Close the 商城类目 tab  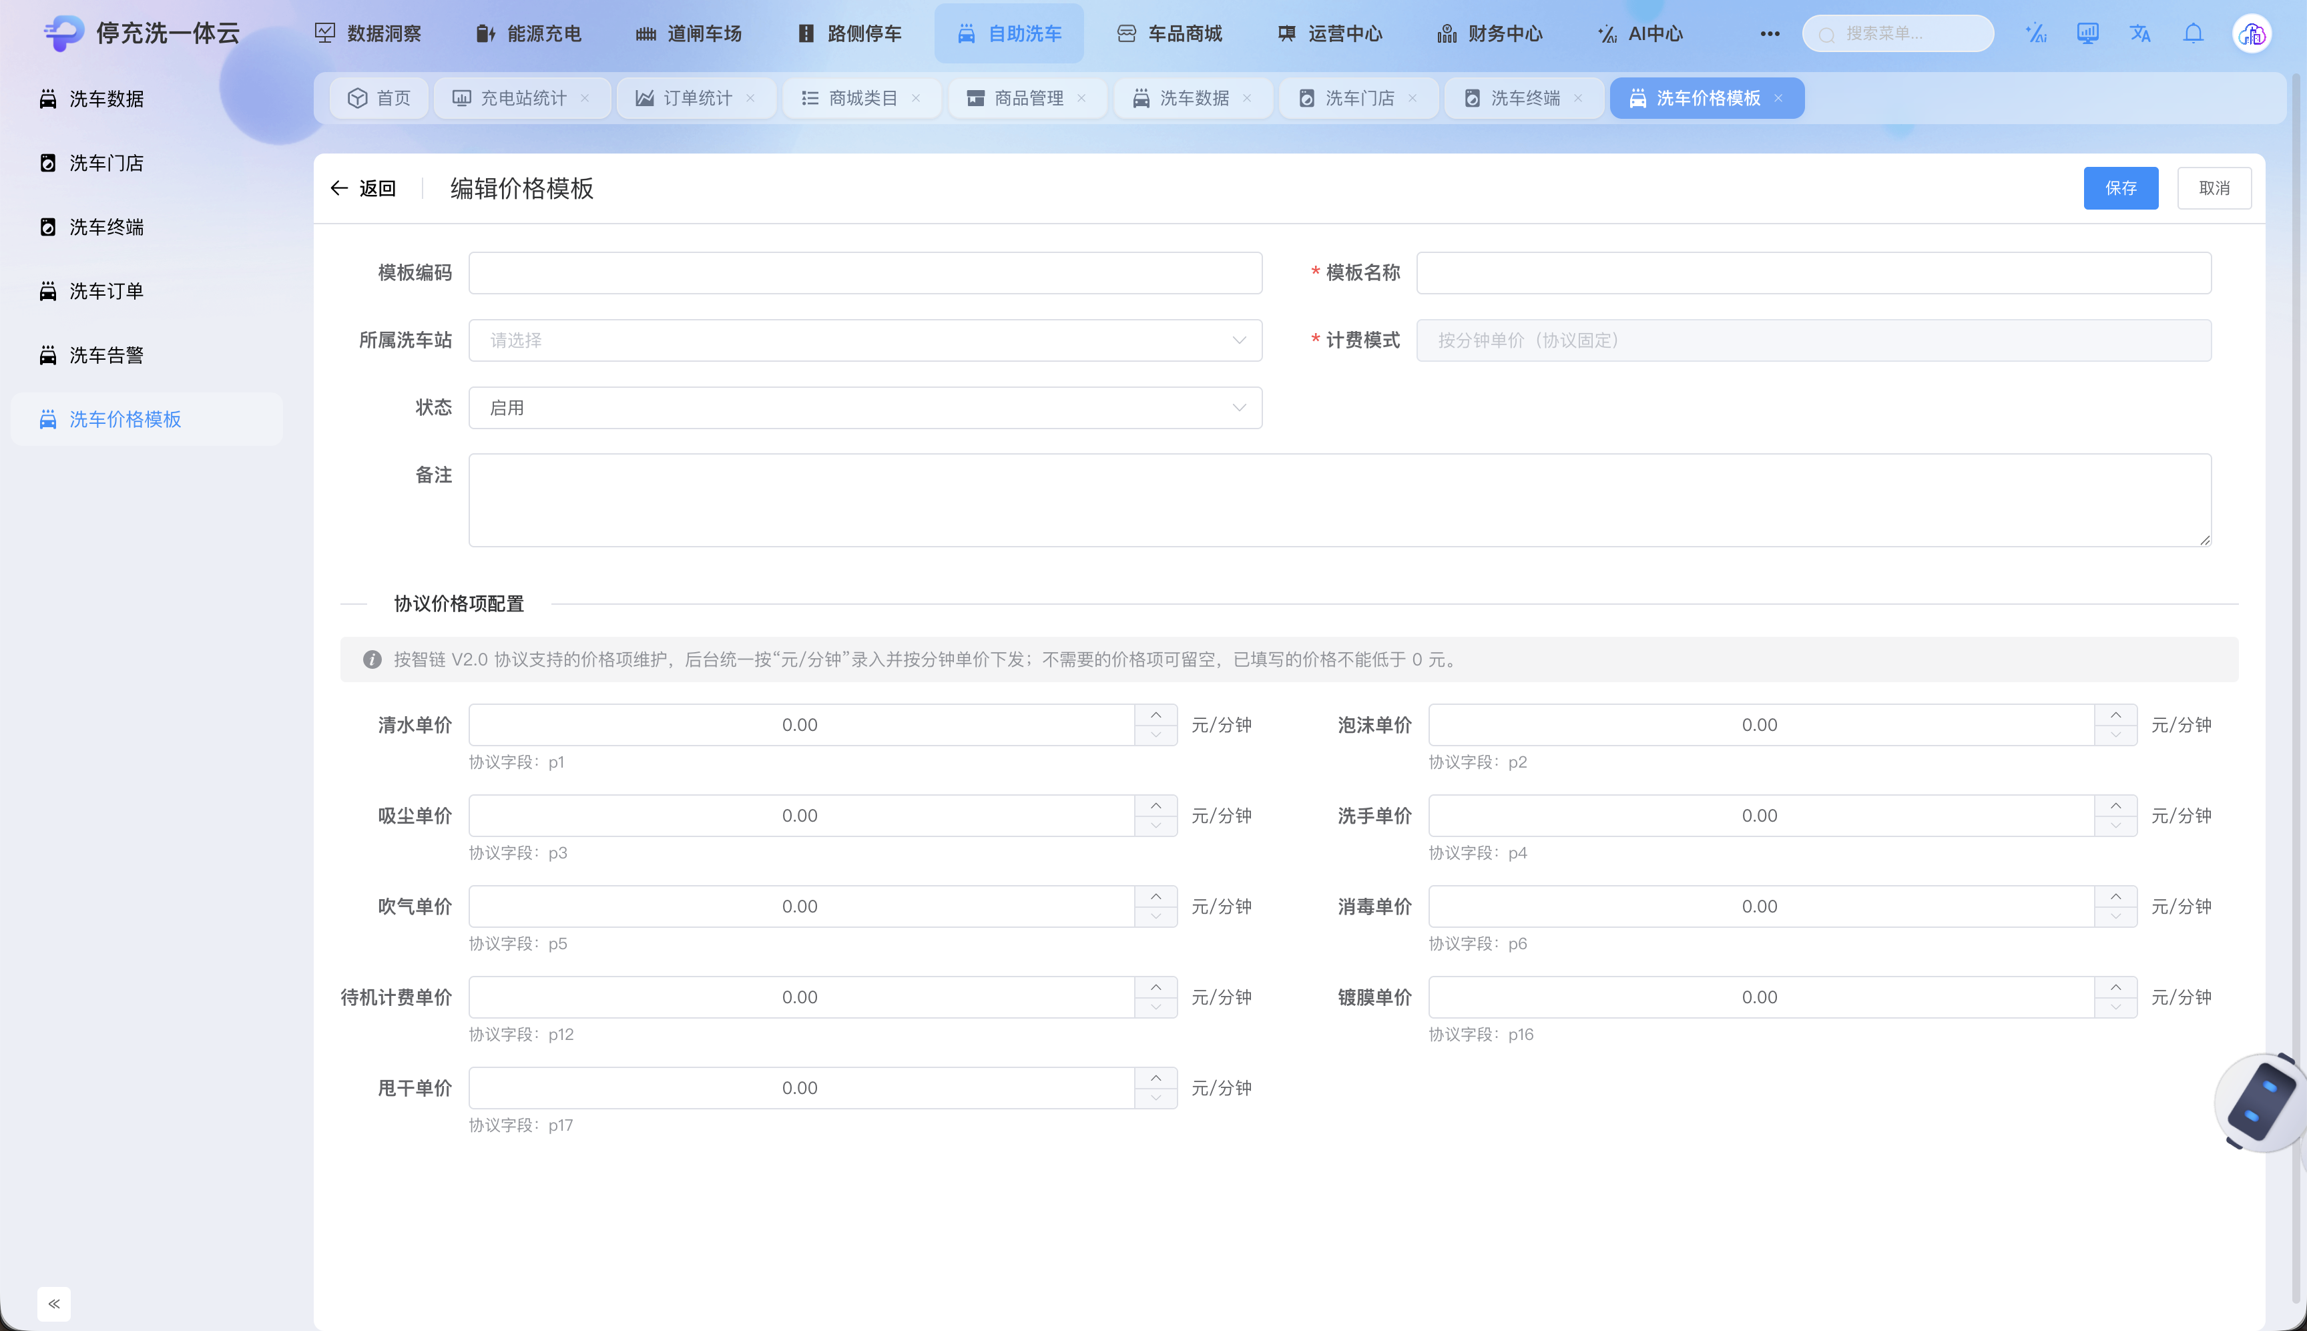(x=916, y=98)
